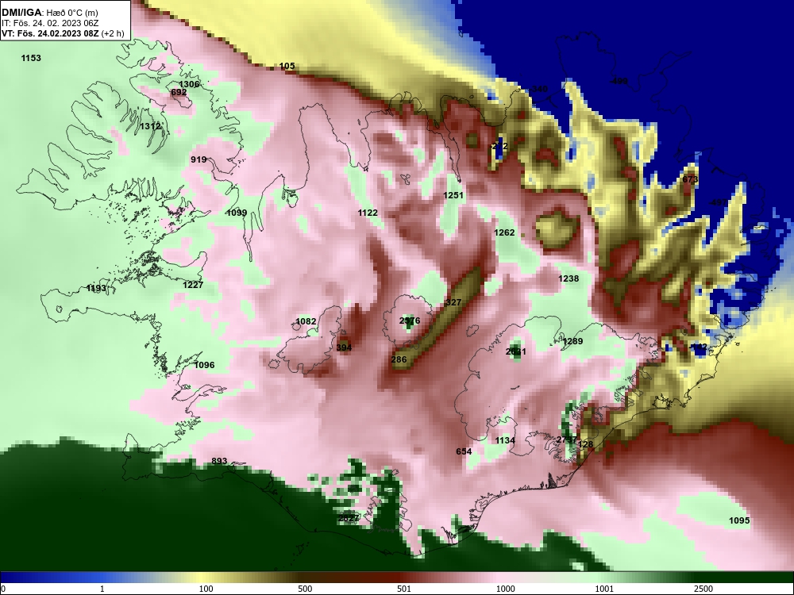
Task: Click the valid time 'VT: Fös. 24.02.2023 08Z'
Action: coord(51,33)
